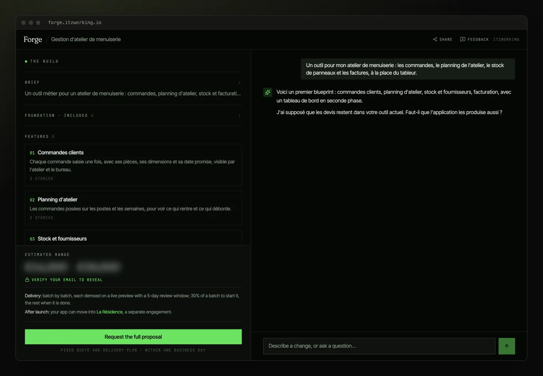Open the Feedback icon in header

point(462,39)
